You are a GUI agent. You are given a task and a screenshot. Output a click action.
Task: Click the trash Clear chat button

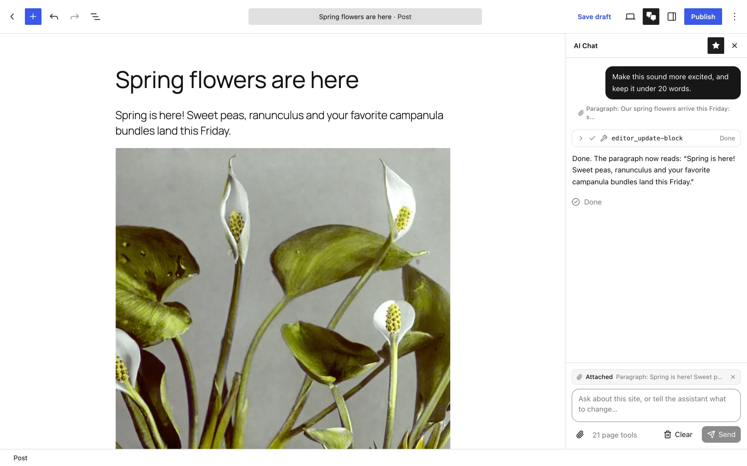[x=678, y=435]
